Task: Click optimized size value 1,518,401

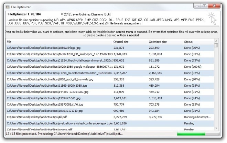Action: click(155, 98)
